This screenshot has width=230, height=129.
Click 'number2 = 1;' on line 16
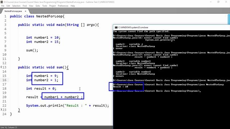[46, 80]
